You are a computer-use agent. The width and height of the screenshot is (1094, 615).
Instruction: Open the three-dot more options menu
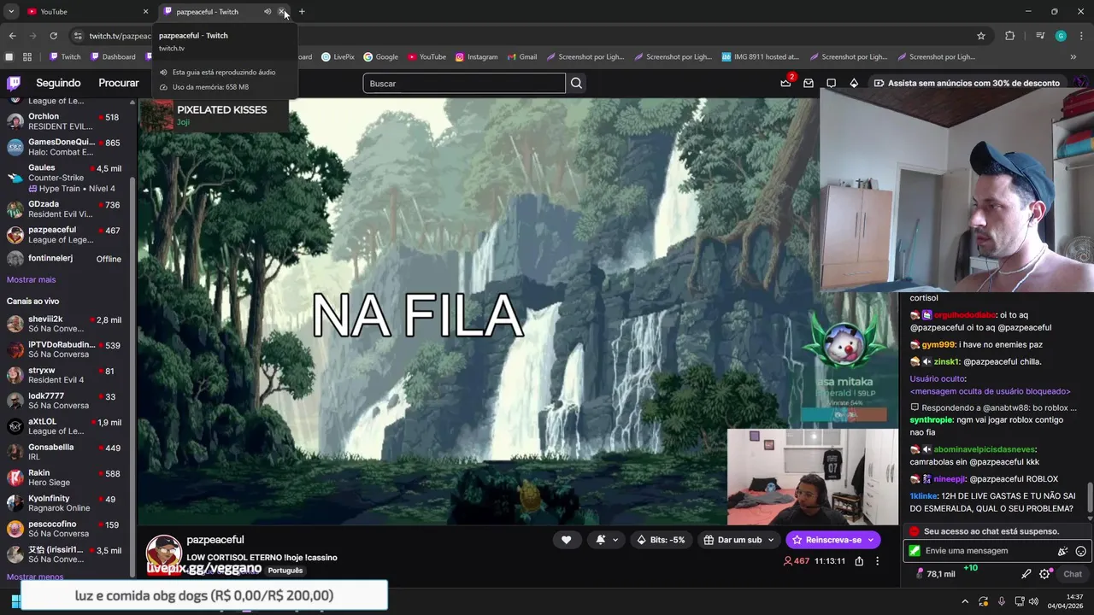point(877,561)
